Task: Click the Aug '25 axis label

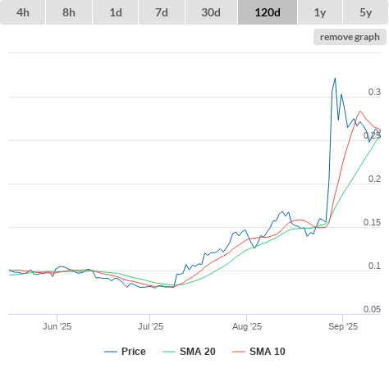Action: click(x=247, y=326)
